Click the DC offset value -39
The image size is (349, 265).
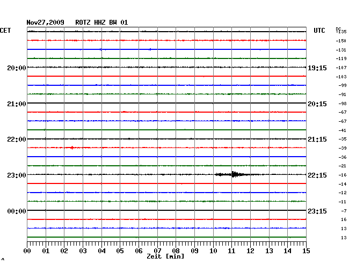(x=343, y=148)
